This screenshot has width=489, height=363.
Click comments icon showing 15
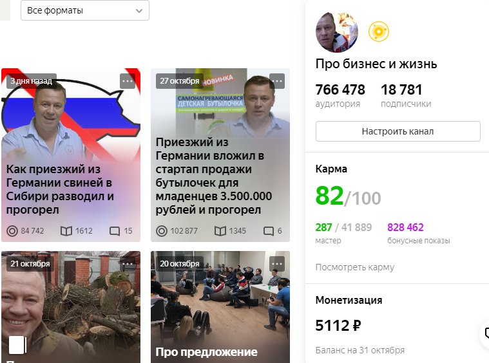115,231
